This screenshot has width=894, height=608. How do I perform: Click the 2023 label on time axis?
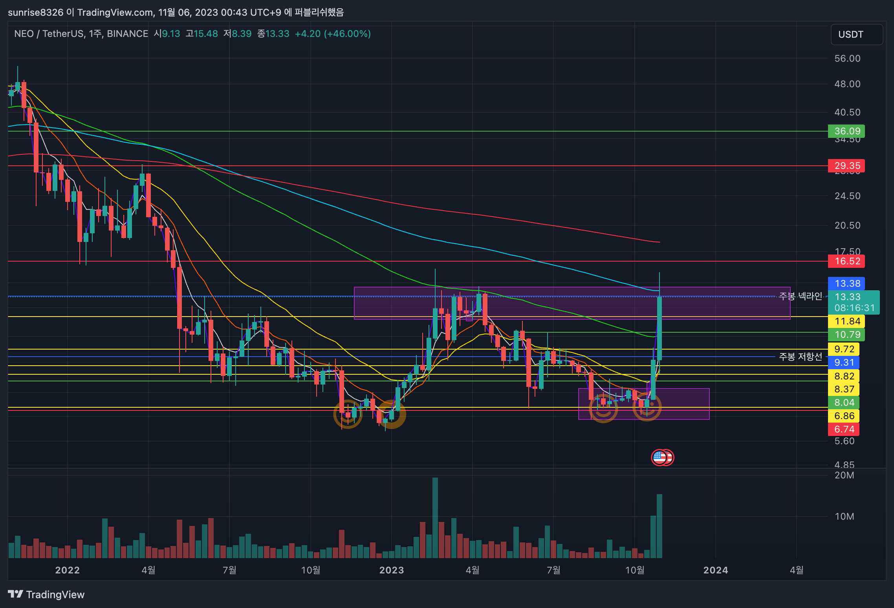(x=391, y=570)
